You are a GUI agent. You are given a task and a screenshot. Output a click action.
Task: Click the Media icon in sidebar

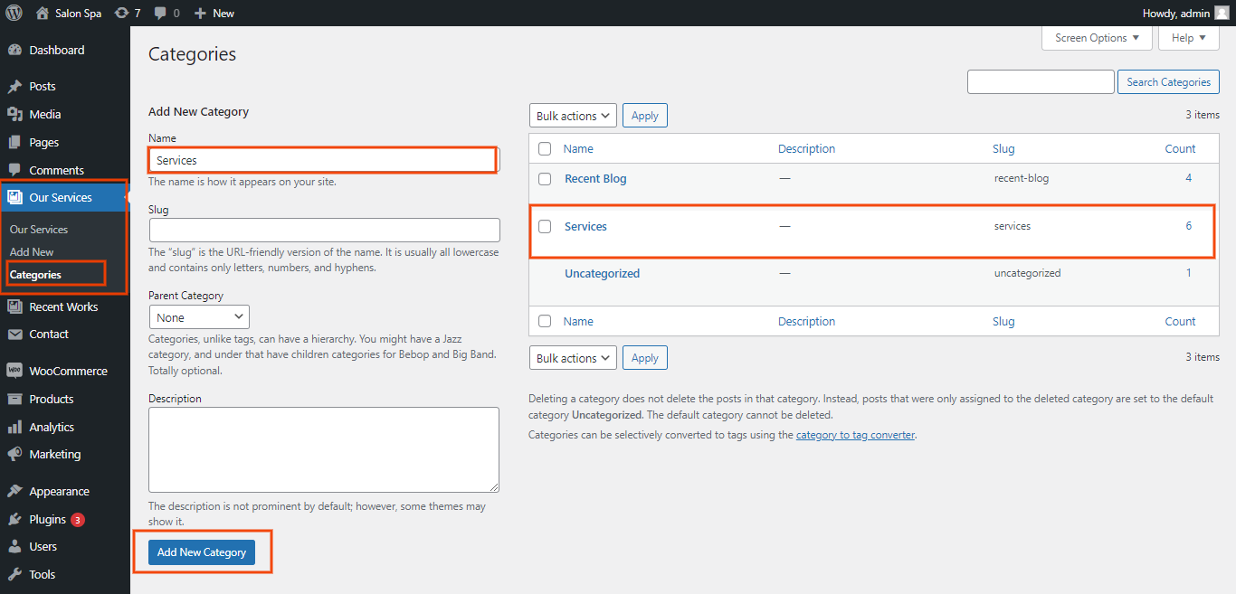click(14, 115)
